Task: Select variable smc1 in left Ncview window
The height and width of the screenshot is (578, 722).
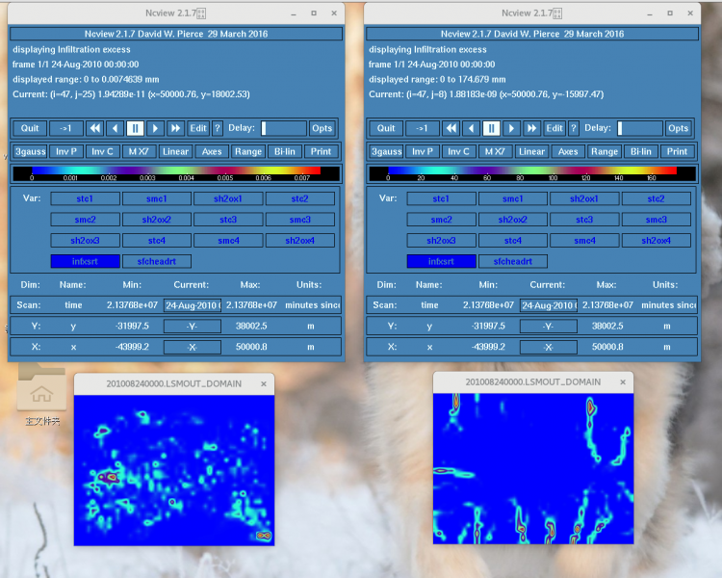Action: [x=156, y=198]
